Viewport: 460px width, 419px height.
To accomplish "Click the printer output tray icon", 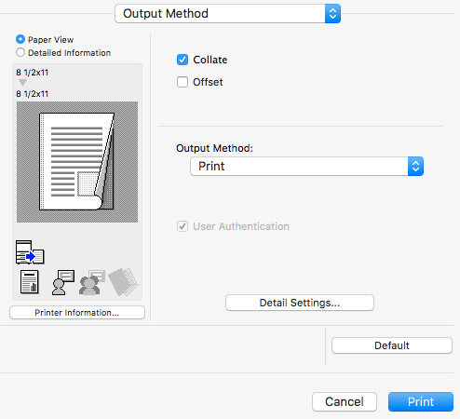I will pyautogui.click(x=30, y=252).
